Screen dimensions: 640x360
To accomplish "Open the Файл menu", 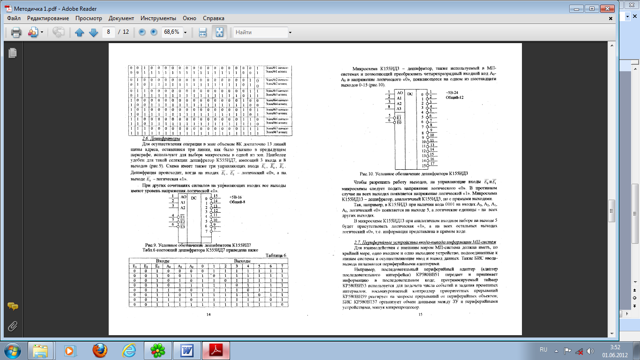I will (14, 18).
